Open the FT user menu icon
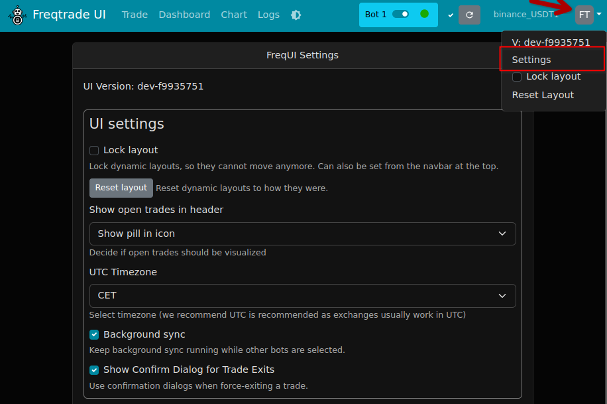The image size is (607, 404). [x=582, y=14]
